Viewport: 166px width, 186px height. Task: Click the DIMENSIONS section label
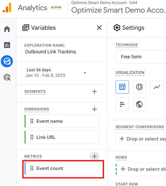click(x=37, y=109)
